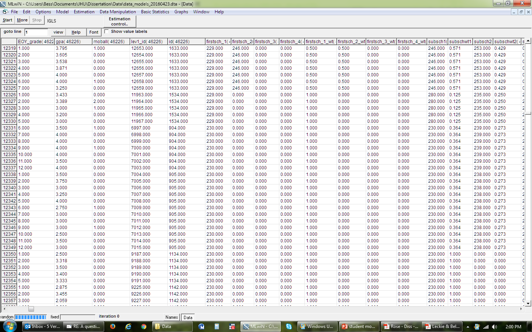Viewport: 532px width, 332px height.
Task: Click the volume speaker tray icon
Action: (x=494, y=327)
